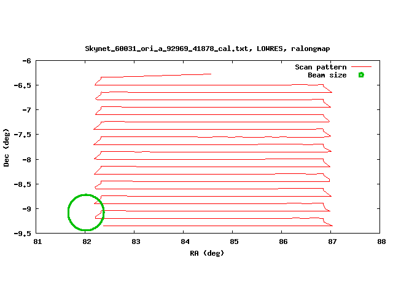This screenshot has height=295, width=393.
Task: Click the x-axis tick label 86
Action: [283, 242]
